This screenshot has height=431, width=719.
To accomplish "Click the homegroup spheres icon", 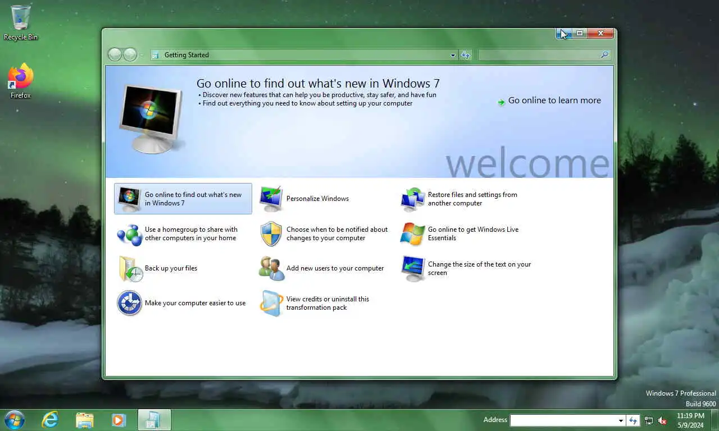I will [x=129, y=234].
